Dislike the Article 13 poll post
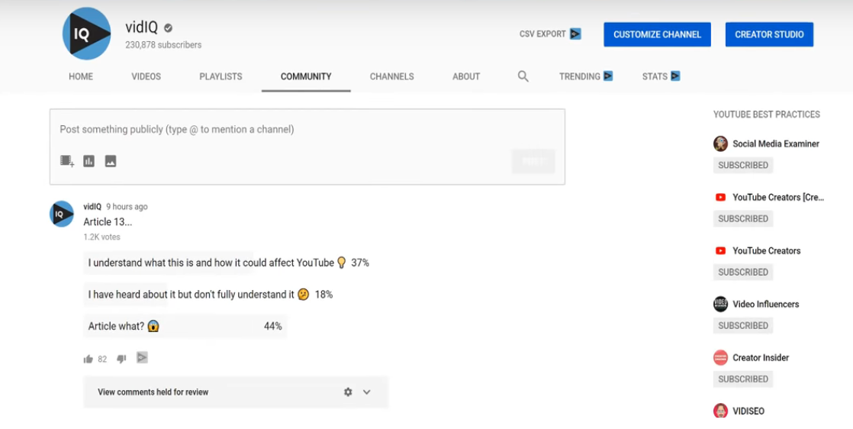Viewport: 853px width, 429px height. [121, 359]
